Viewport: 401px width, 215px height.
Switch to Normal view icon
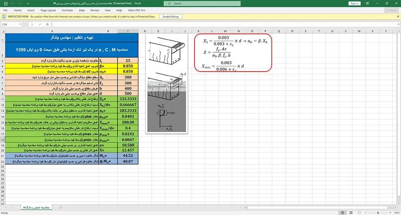(342, 213)
